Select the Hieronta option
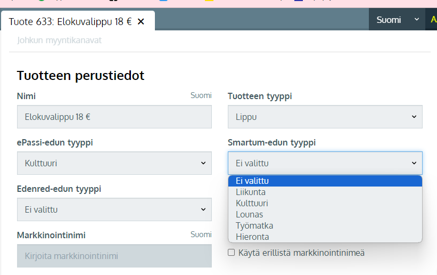Screen dimensions: 437x275 [252, 237]
